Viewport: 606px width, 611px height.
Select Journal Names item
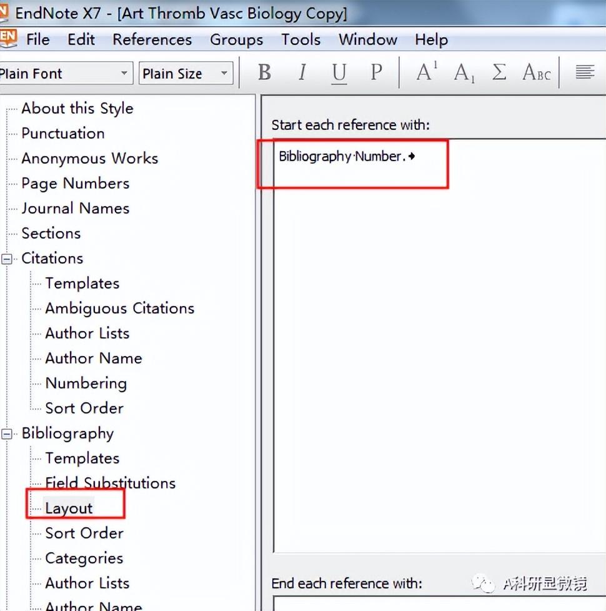75,208
